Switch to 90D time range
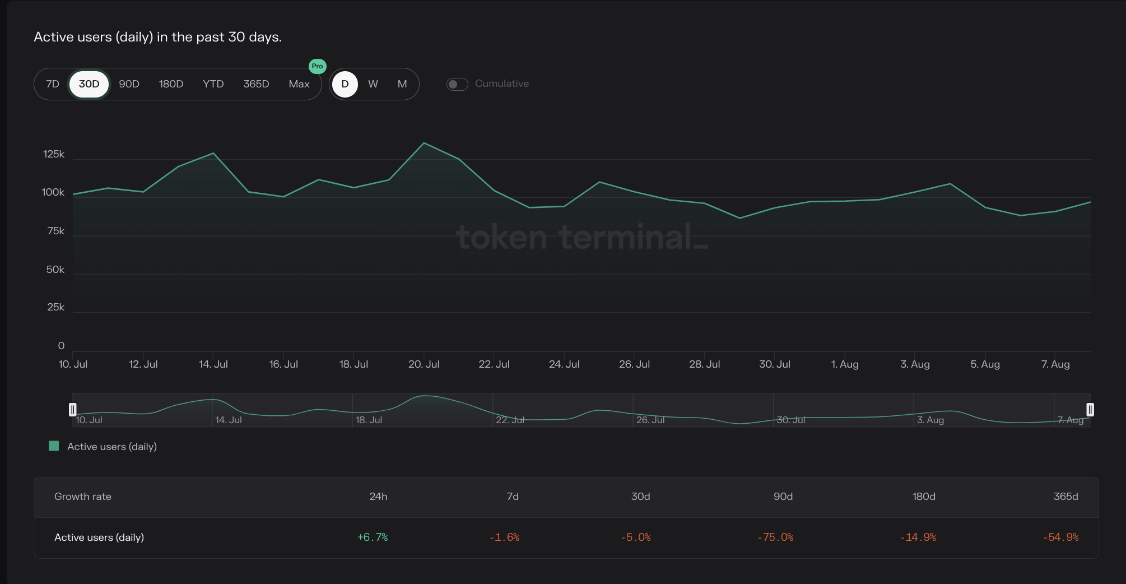The image size is (1126, 584). click(x=129, y=84)
